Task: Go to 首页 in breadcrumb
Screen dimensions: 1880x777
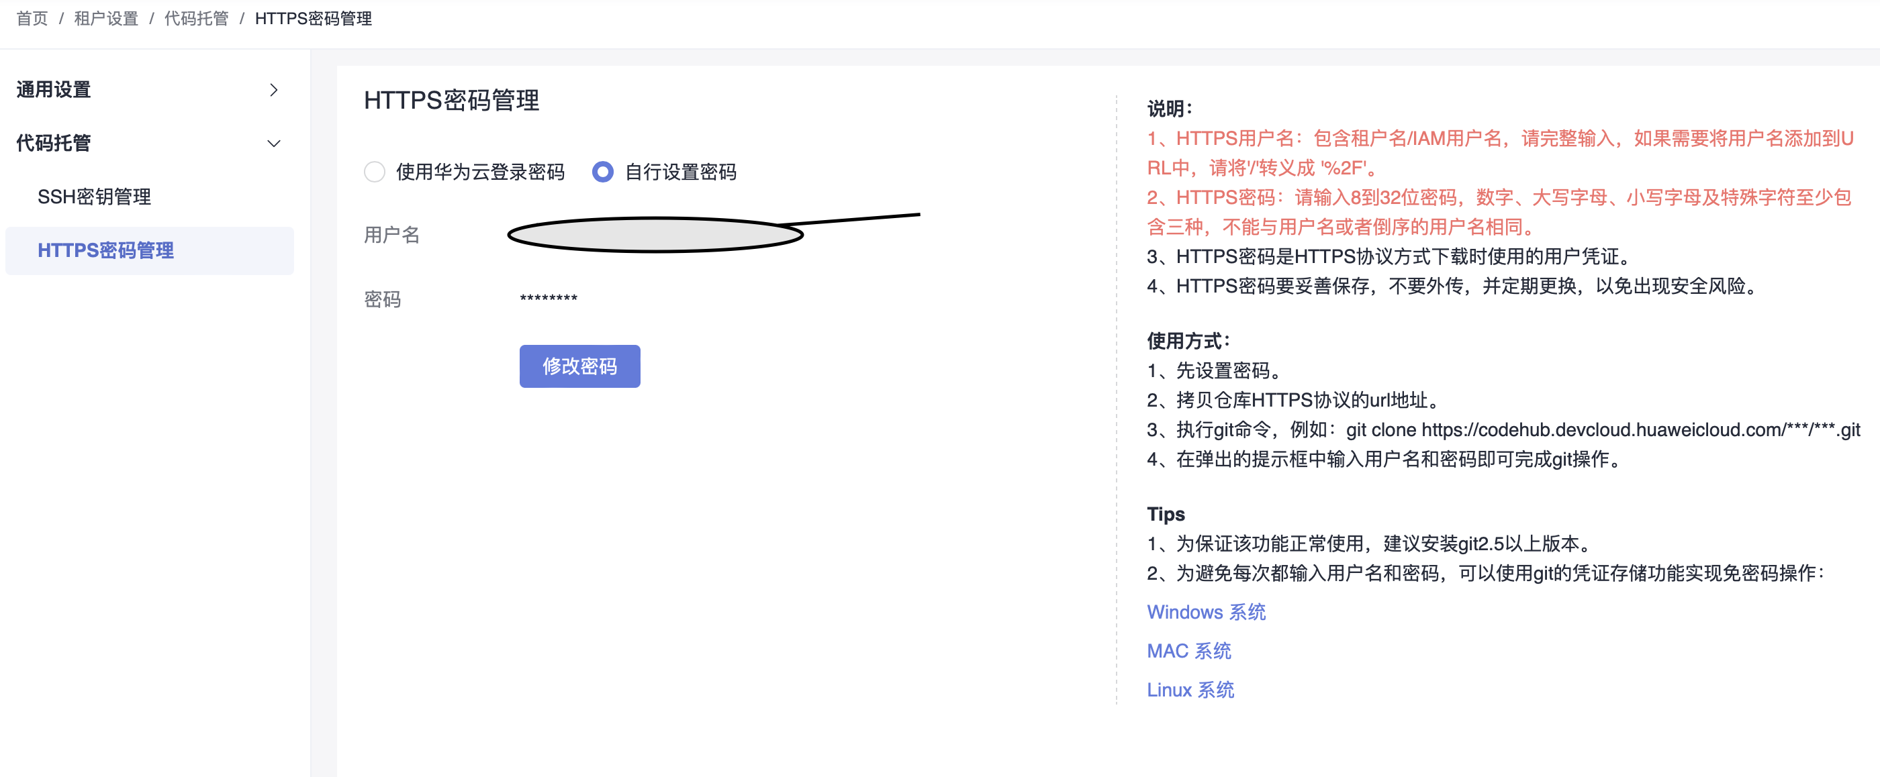Action: coord(32,18)
